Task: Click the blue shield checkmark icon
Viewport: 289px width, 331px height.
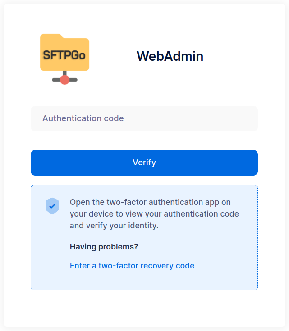Action: pyautogui.click(x=52, y=206)
